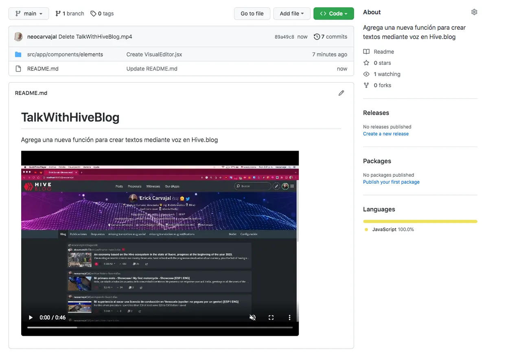Click the Go to file button
The height and width of the screenshot is (353, 521).
click(x=252, y=13)
